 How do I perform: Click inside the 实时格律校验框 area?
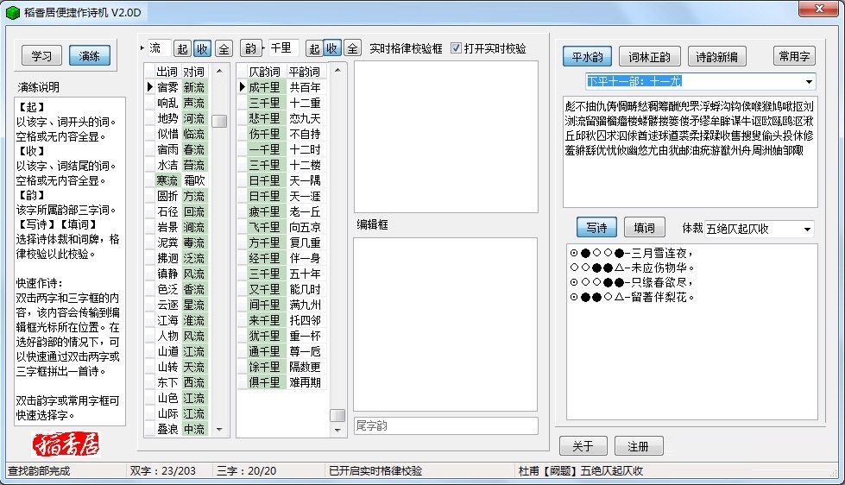(x=445, y=136)
